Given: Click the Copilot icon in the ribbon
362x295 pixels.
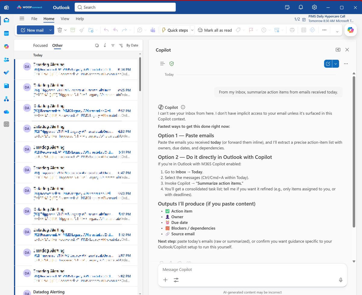Looking at the screenshot, I should pyautogui.click(x=350, y=30).
